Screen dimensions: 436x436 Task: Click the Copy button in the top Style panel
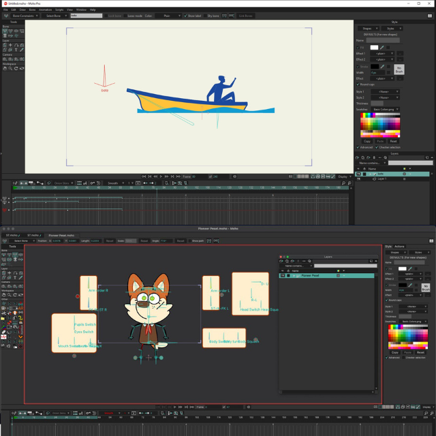tap(367, 141)
